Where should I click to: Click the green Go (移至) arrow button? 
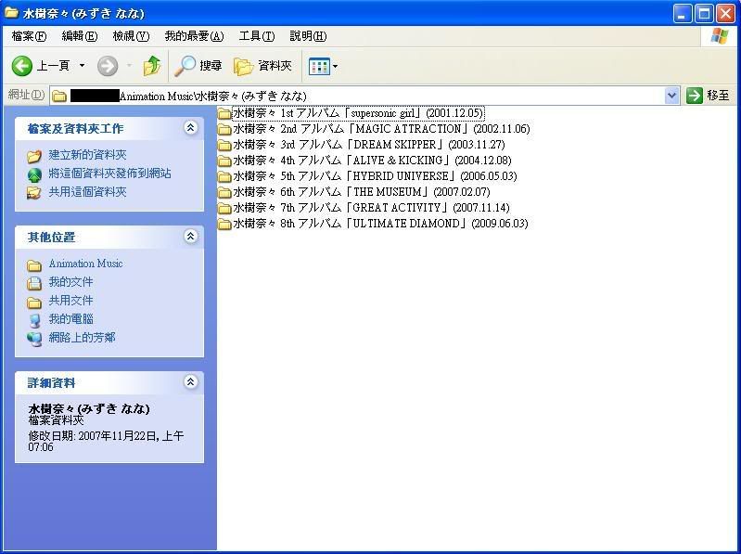point(695,96)
